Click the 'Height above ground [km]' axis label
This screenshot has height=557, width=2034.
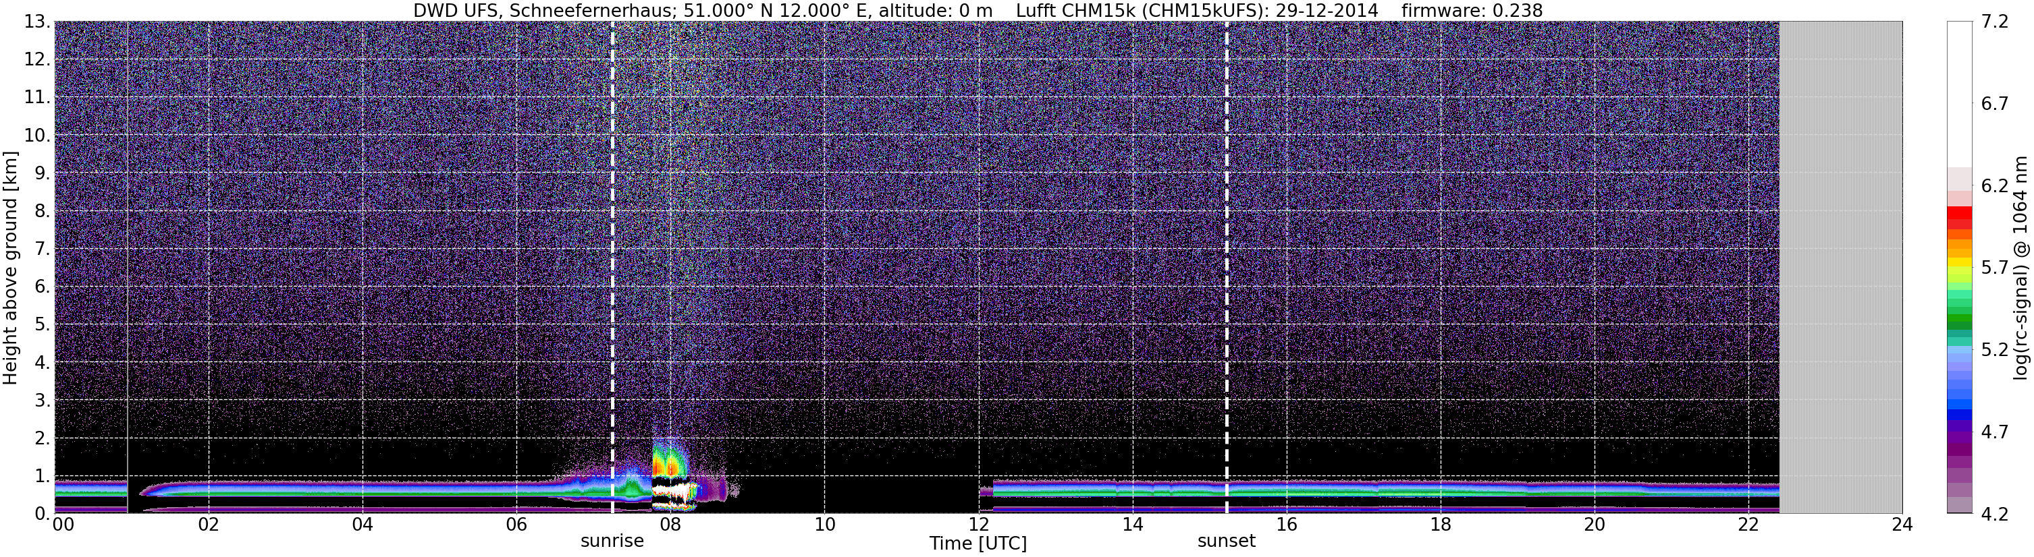[x=10, y=268]
